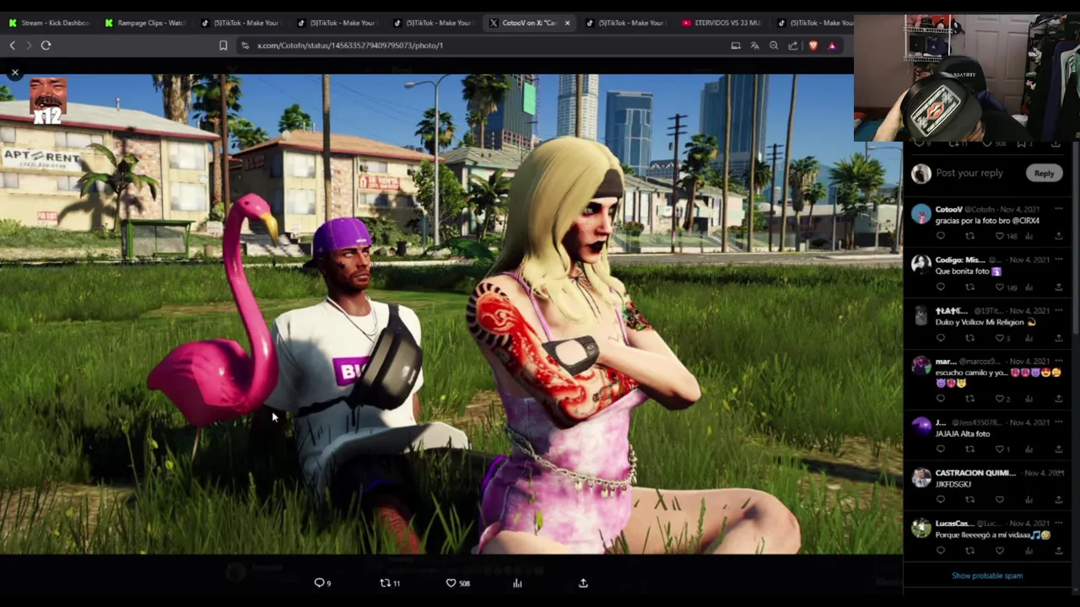Click Show probable spam link
The height and width of the screenshot is (607, 1080).
(x=987, y=576)
